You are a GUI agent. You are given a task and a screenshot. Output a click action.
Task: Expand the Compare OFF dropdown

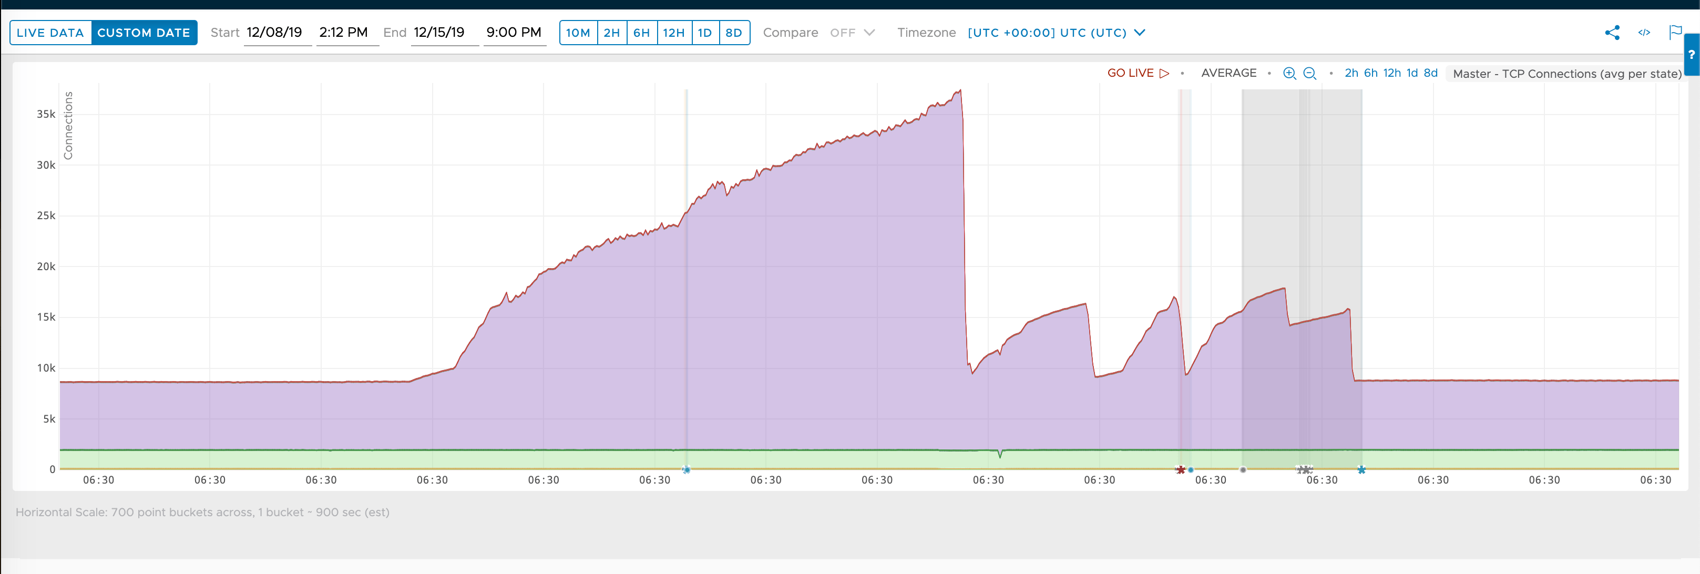(852, 33)
